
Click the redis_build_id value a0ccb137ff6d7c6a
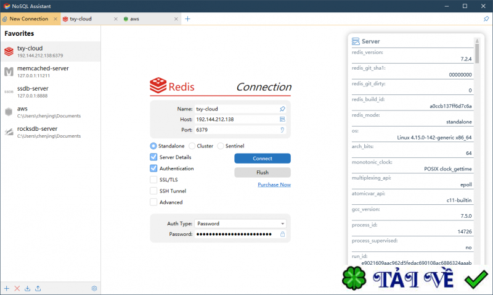pyautogui.click(x=450, y=106)
